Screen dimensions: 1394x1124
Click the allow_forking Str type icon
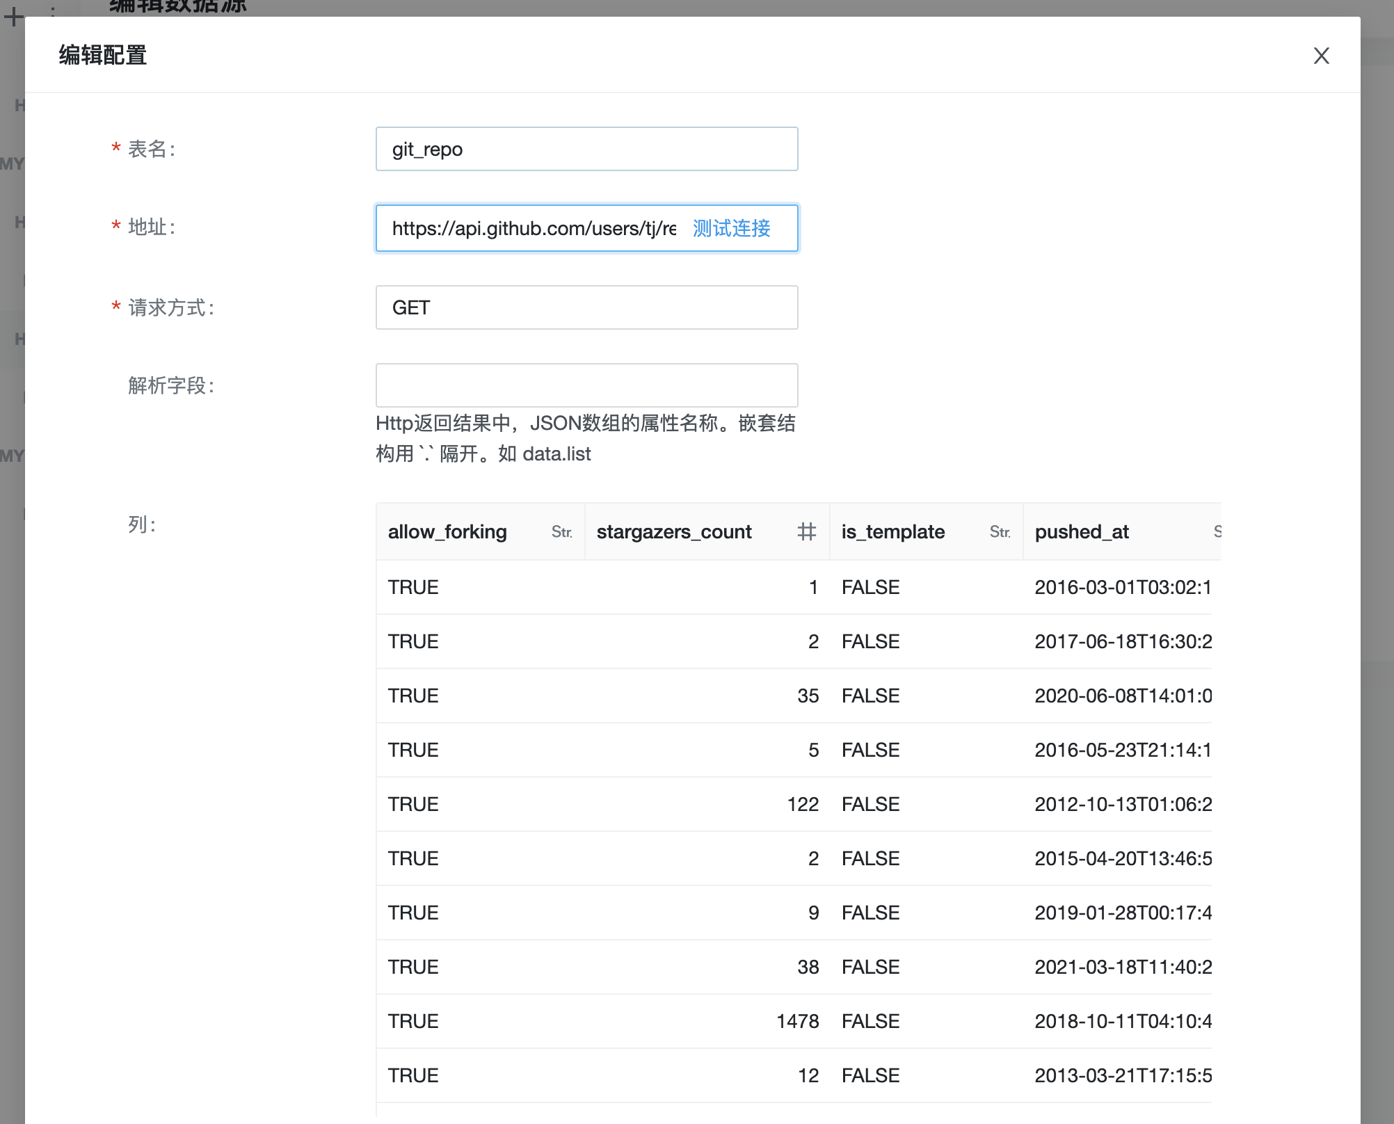(x=561, y=532)
